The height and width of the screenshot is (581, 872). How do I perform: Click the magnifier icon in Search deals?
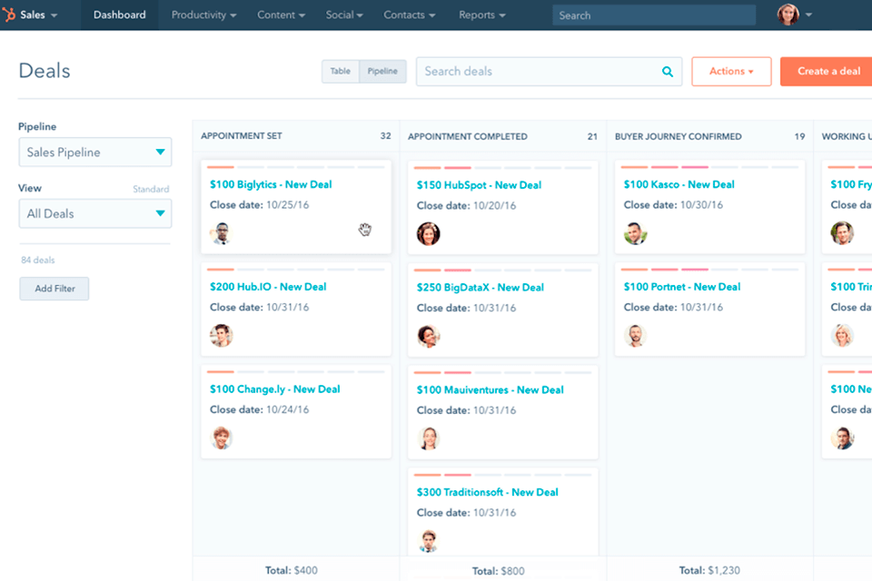[x=668, y=72]
